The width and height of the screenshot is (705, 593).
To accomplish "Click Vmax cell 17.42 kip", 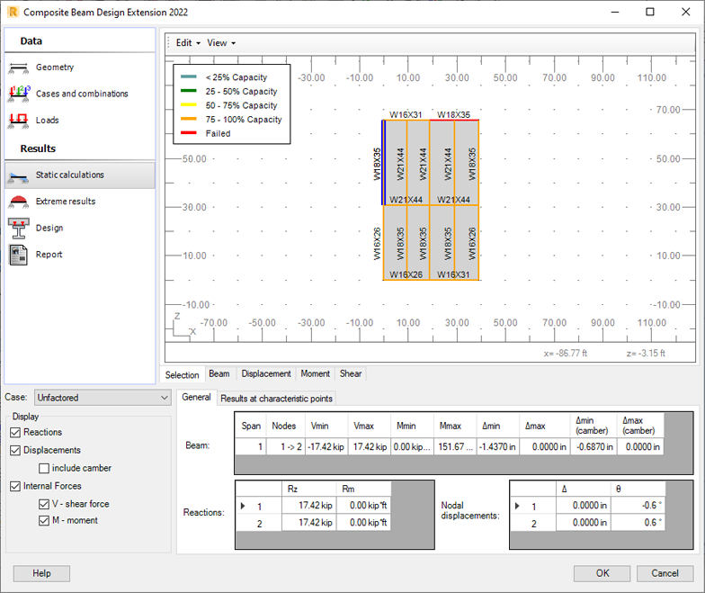I will pyautogui.click(x=370, y=447).
